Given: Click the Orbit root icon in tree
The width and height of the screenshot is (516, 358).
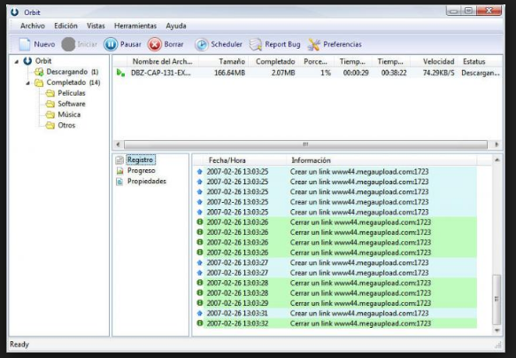Looking at the screenshot, I should coord(27,61).
